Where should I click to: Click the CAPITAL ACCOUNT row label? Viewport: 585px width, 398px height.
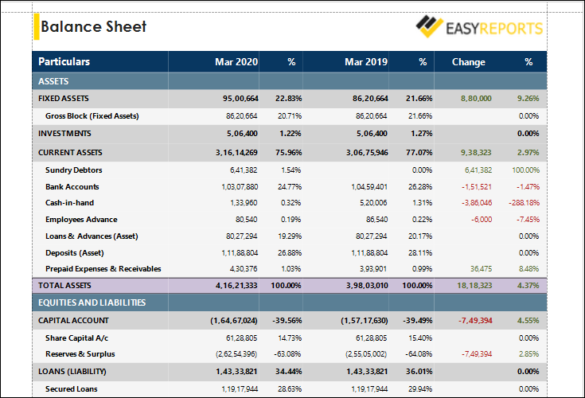pyautogui.click(x=73, y=321)
